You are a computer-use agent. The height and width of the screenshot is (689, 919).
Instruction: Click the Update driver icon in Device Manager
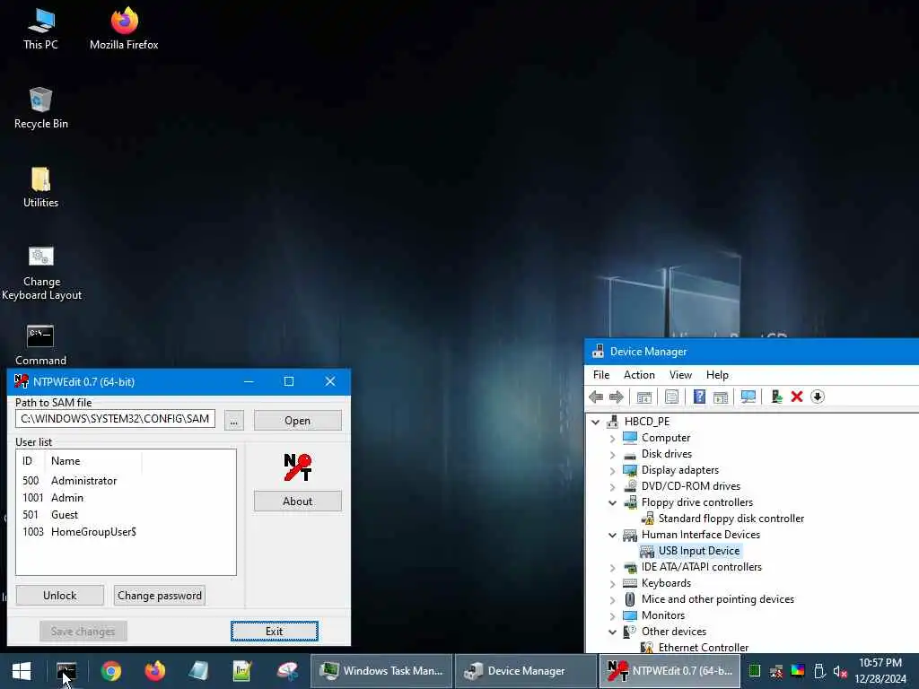[776, 397]
